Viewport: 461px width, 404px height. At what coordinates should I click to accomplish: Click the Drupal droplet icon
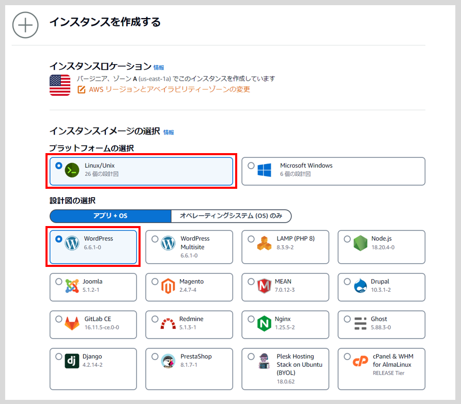pyautogui.click(x=360, y=286)
